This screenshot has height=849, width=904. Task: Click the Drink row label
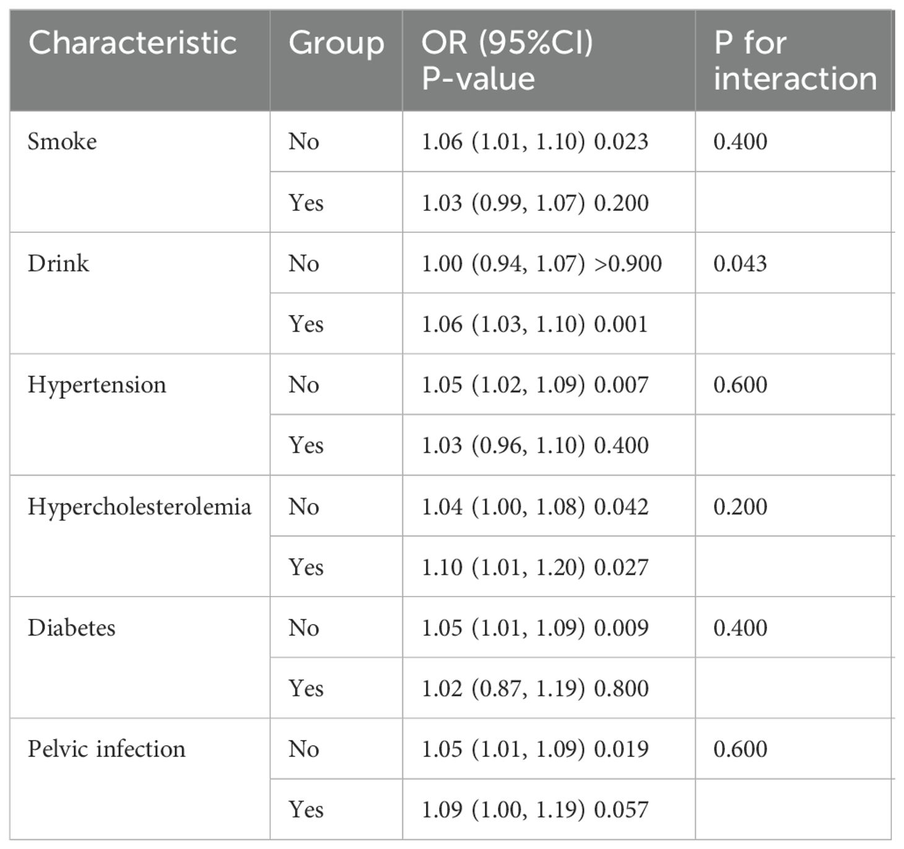click(58, 264)
